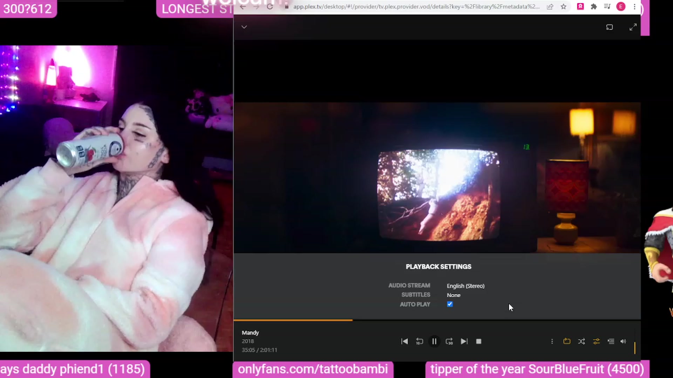Open the Extensions puzzle piece menu

click(x=593, y=6)
